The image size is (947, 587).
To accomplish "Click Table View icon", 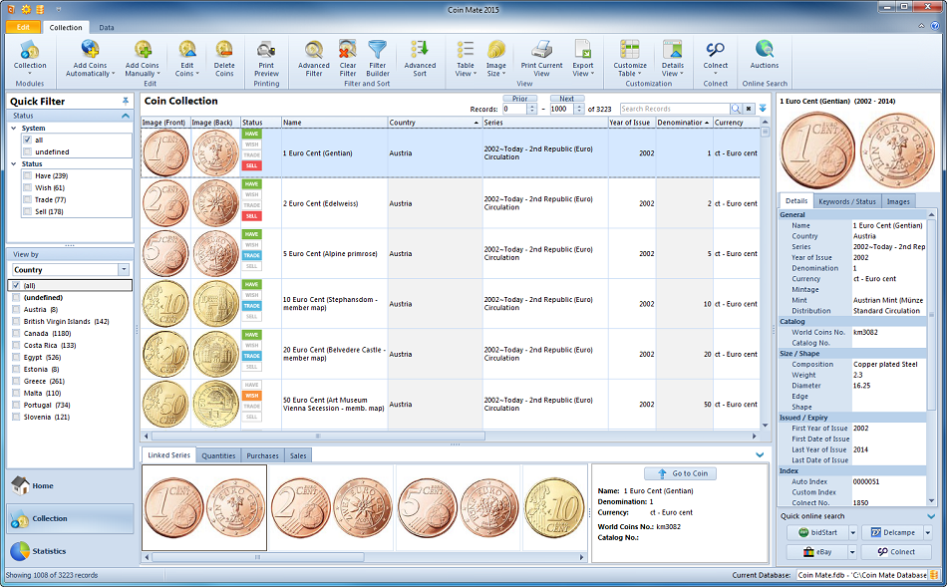I will click(466, 49).
